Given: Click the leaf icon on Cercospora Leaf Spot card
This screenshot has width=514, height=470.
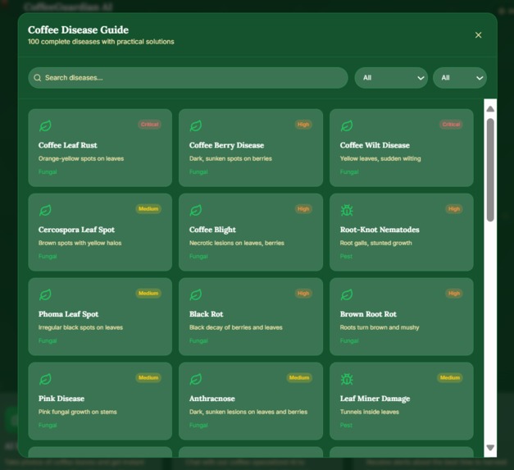Looking at the screenshot, I should 45,210.
